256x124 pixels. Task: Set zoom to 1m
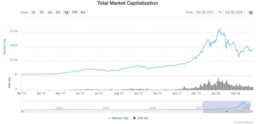pos(50,12)
